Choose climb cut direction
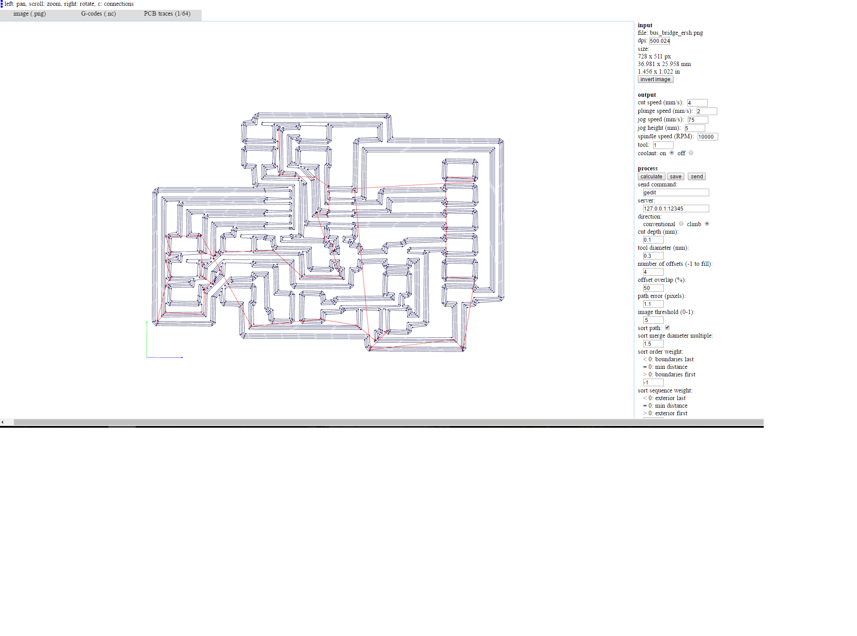The image size is (857, 636). [x=707, y=224]
